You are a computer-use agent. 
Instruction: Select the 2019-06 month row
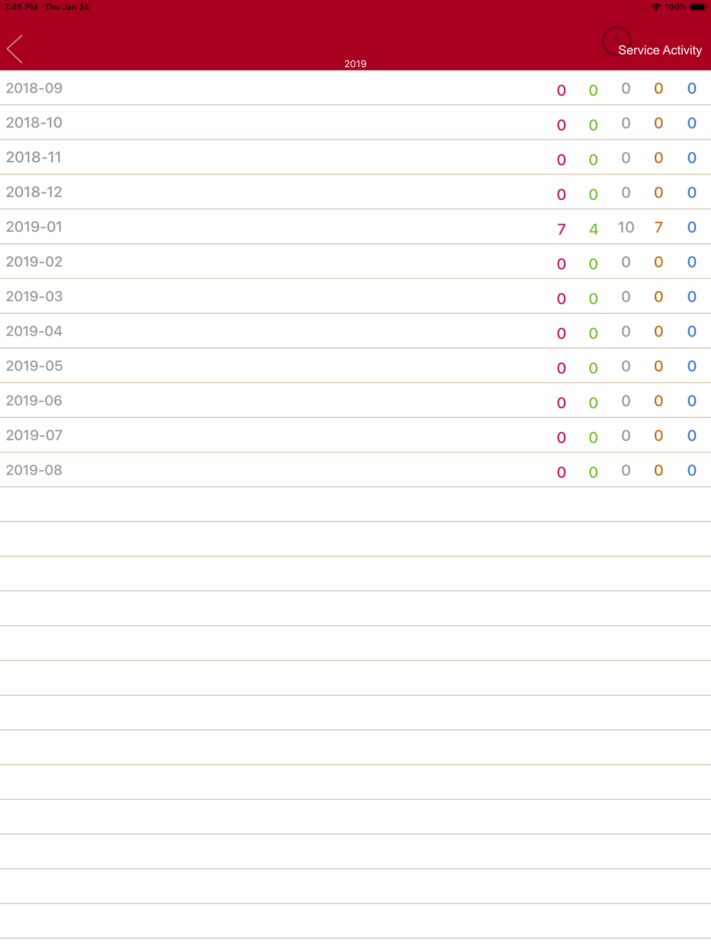pyautogui.click(x=355, y=401)
